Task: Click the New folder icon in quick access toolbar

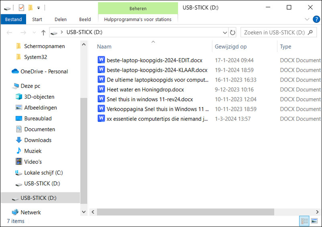Action: pos(30,7)
